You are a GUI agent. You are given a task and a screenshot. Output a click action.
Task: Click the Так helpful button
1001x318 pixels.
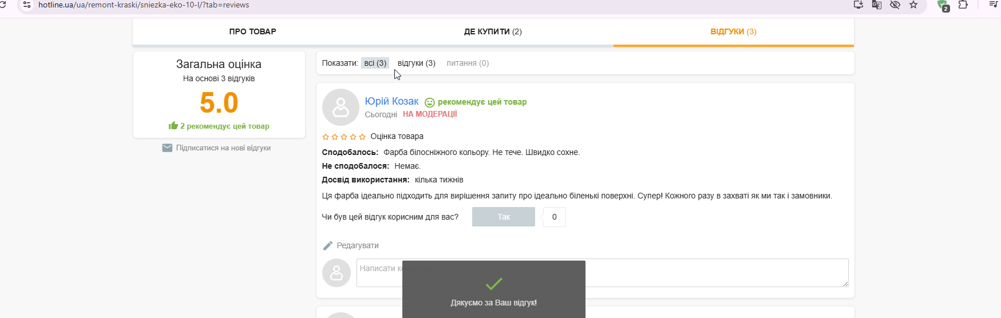click(504, 217)
